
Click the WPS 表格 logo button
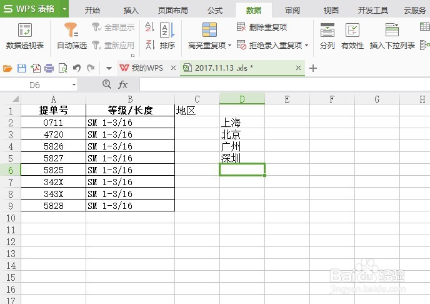coord(30,9)
